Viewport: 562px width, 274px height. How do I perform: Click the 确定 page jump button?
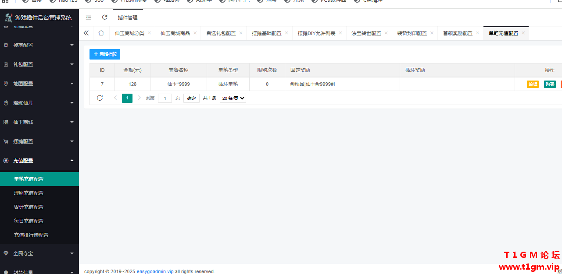point(191,98)
